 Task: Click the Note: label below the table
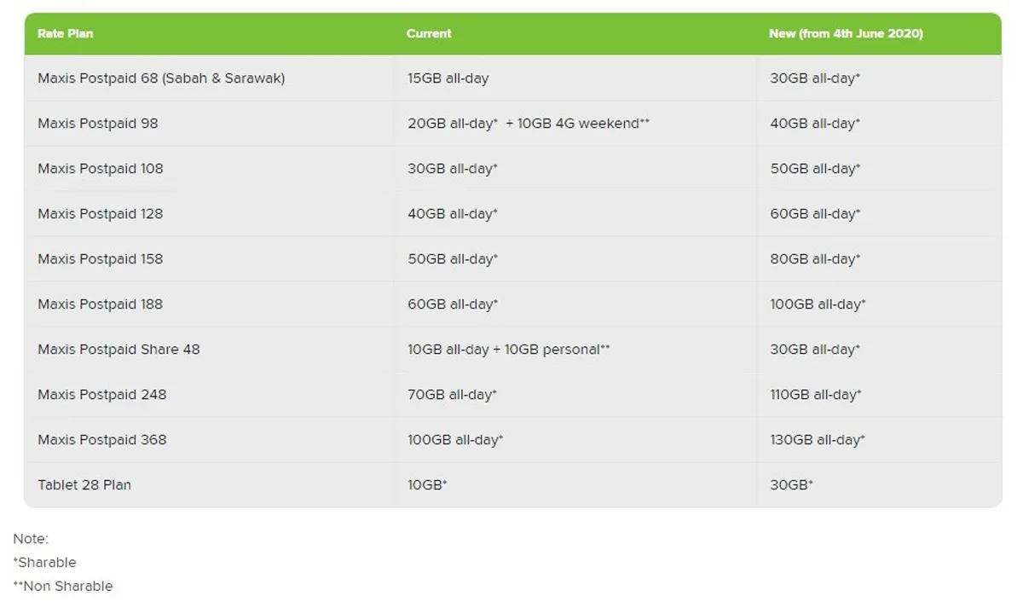(31, 539)
